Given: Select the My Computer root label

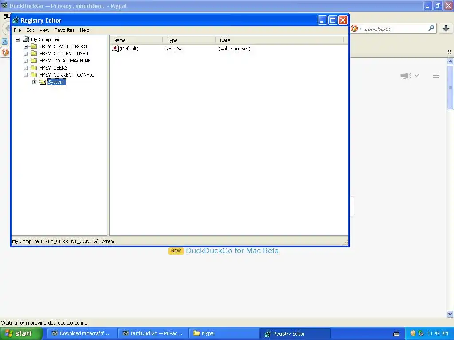Looking at the screenshot, I should click(45, 39).
